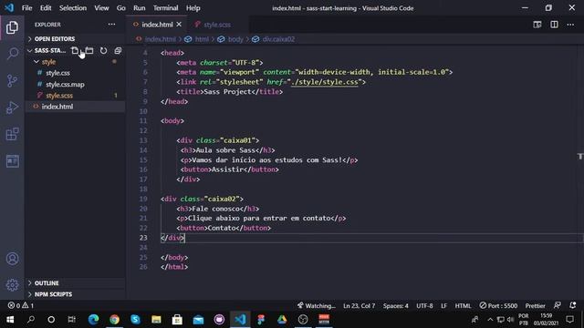The height and width of the screenshot is (328, 584).
Task: Click line number 19 in the gutter
Action: pos(143,199)
